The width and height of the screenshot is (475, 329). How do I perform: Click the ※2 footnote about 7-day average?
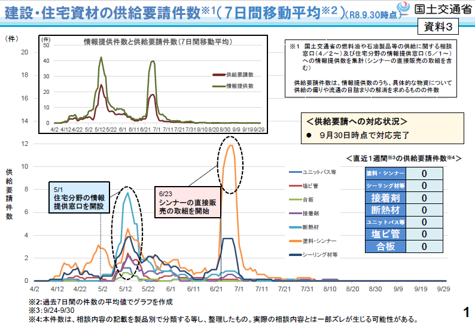pos(101,302)
